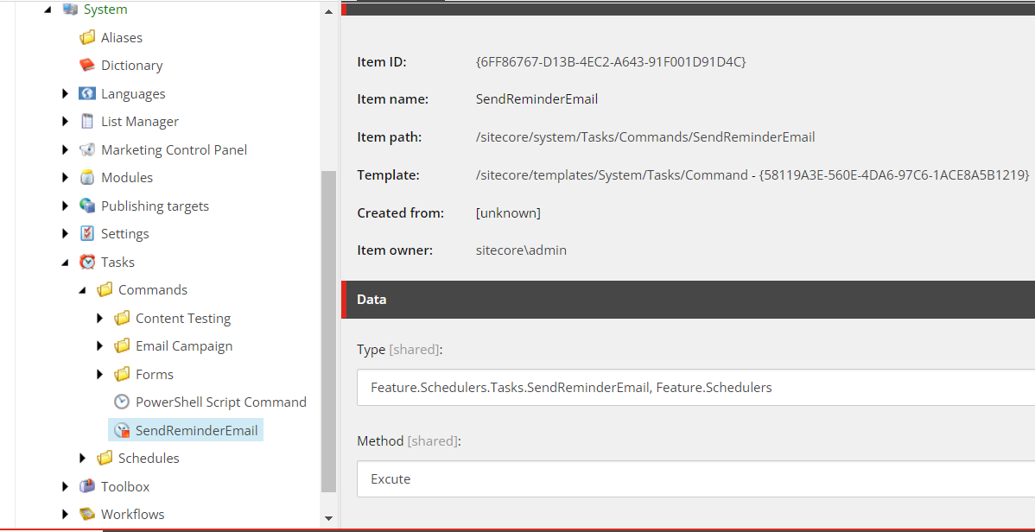This screenshot has width=1035, height=532.
Task: Click the Tasks alarm clock icon
Action: (x=86, y=262)
